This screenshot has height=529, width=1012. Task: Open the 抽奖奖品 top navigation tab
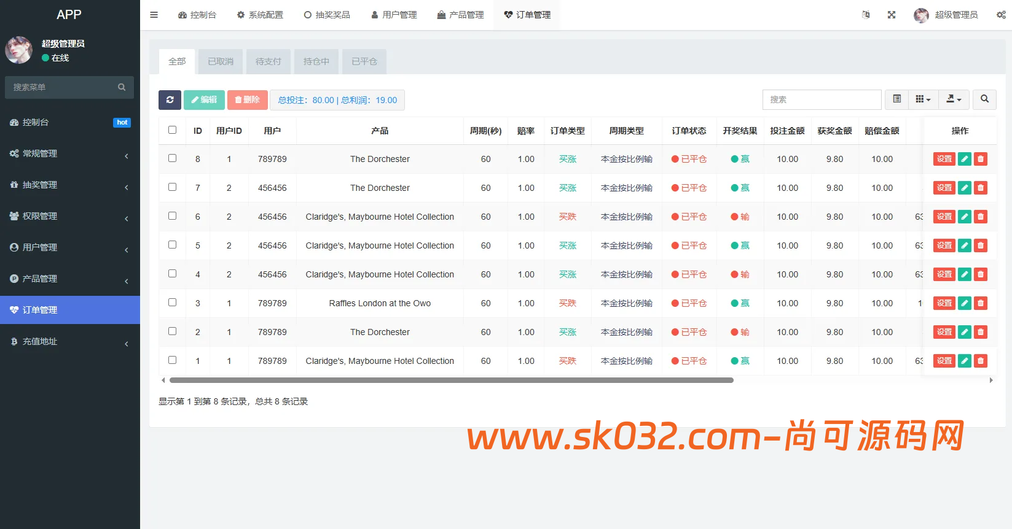pos(327,15)
